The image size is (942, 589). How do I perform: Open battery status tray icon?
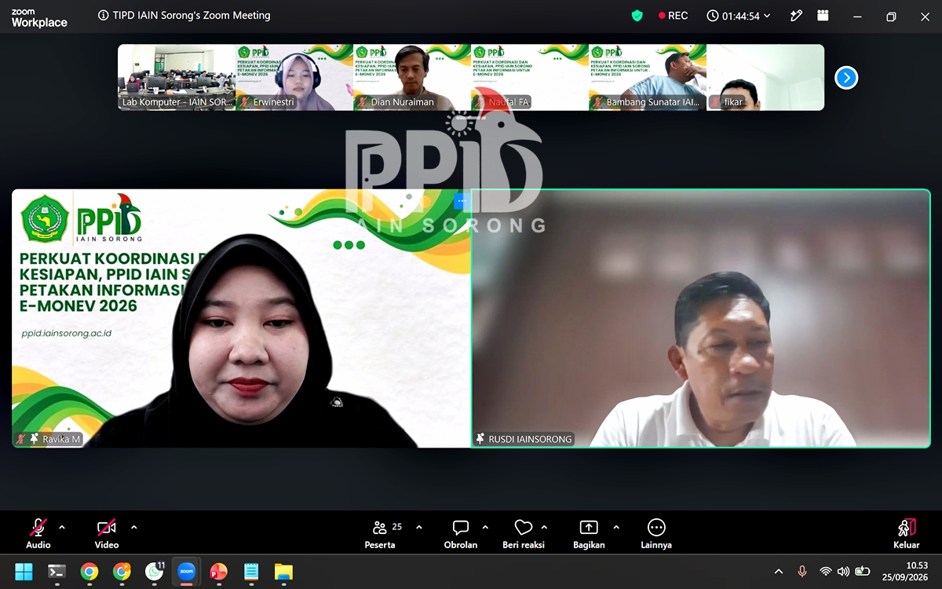point(863,572)
